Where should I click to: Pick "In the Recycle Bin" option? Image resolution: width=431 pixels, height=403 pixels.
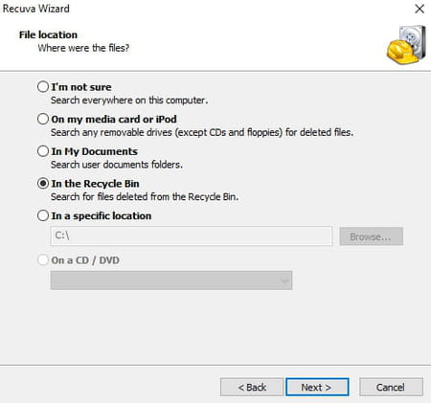click(43, 184)
